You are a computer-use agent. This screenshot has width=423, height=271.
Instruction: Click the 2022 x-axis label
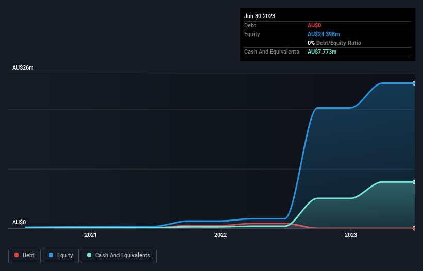coord(221,235)
